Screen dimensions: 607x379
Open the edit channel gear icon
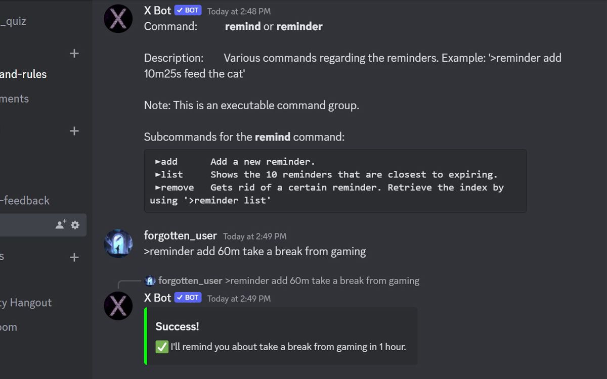click(x=75, y=225)
